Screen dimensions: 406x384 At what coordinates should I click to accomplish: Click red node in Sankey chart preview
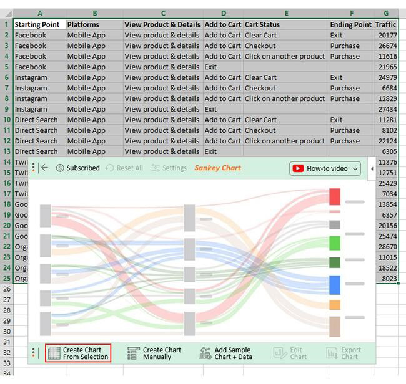coord(335,197)
